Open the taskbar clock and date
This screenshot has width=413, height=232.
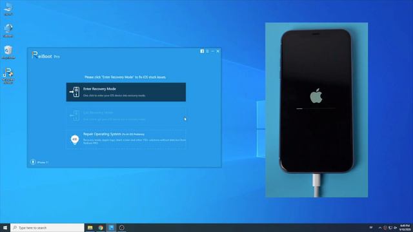pyautogui.click(x=405, y=227)
